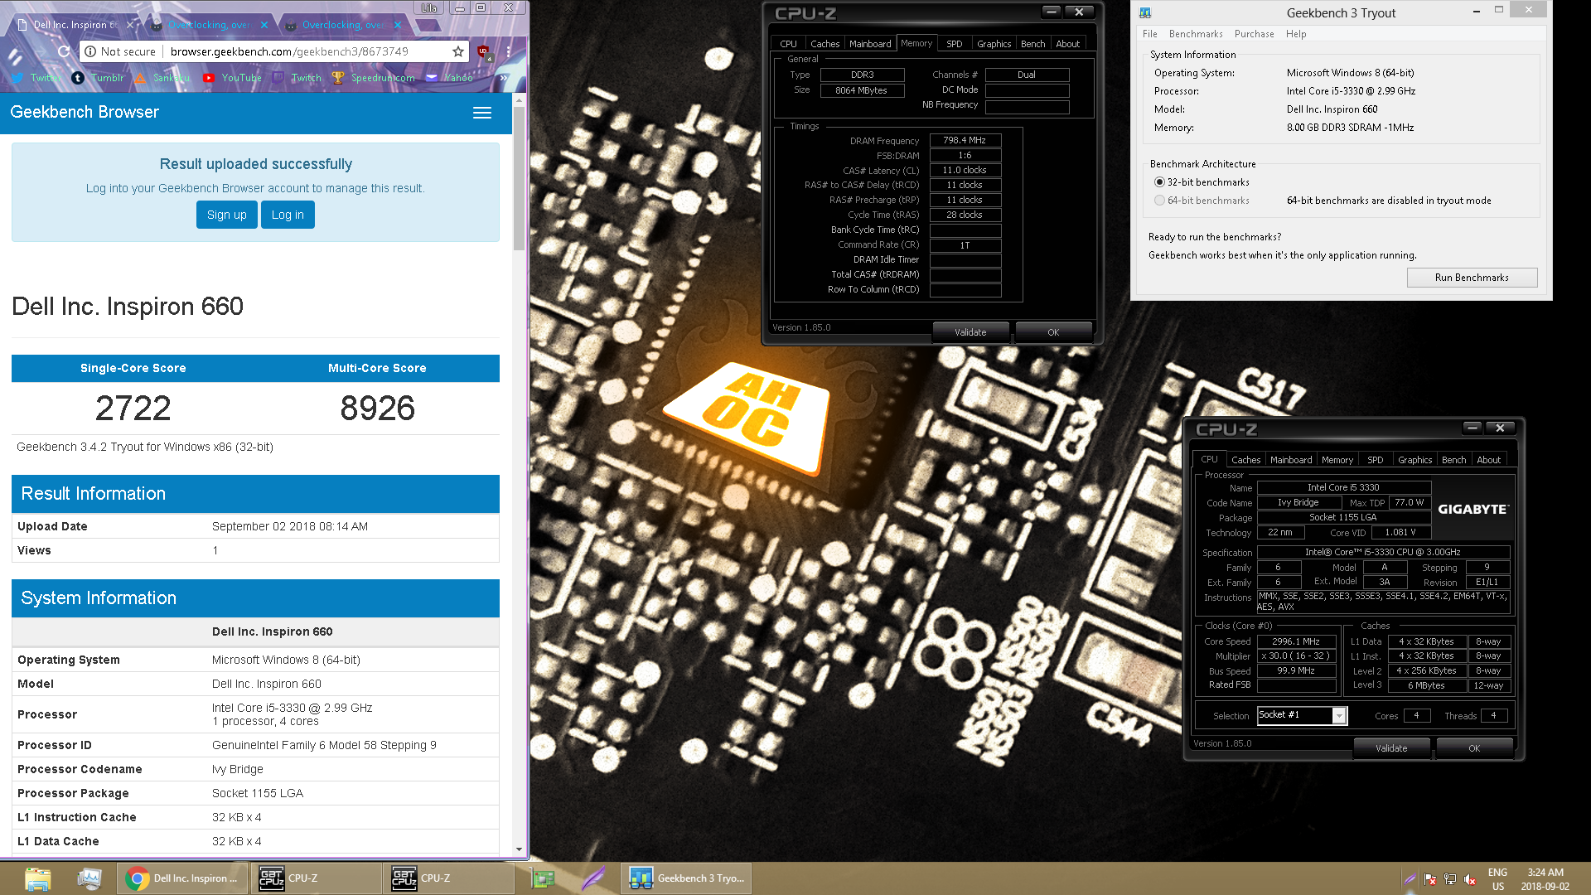Open File Explorer from the taskbar
1591x895 pixels.
[38, 878]
